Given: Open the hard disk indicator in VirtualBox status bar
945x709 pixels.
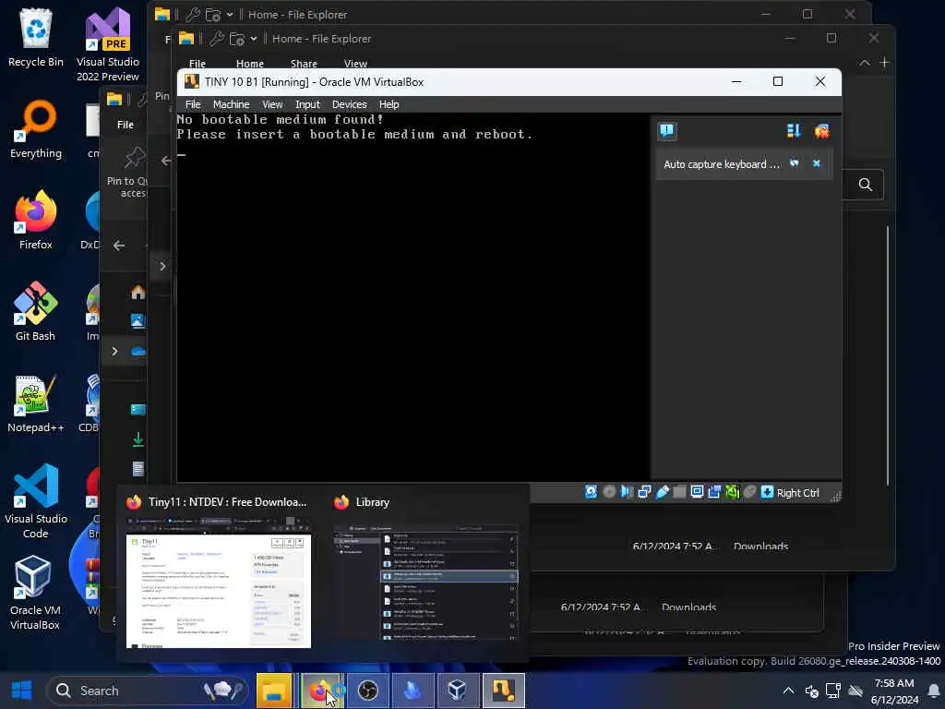Looking at the screenshot, I should pyautogui.click(x=592, y=492).
